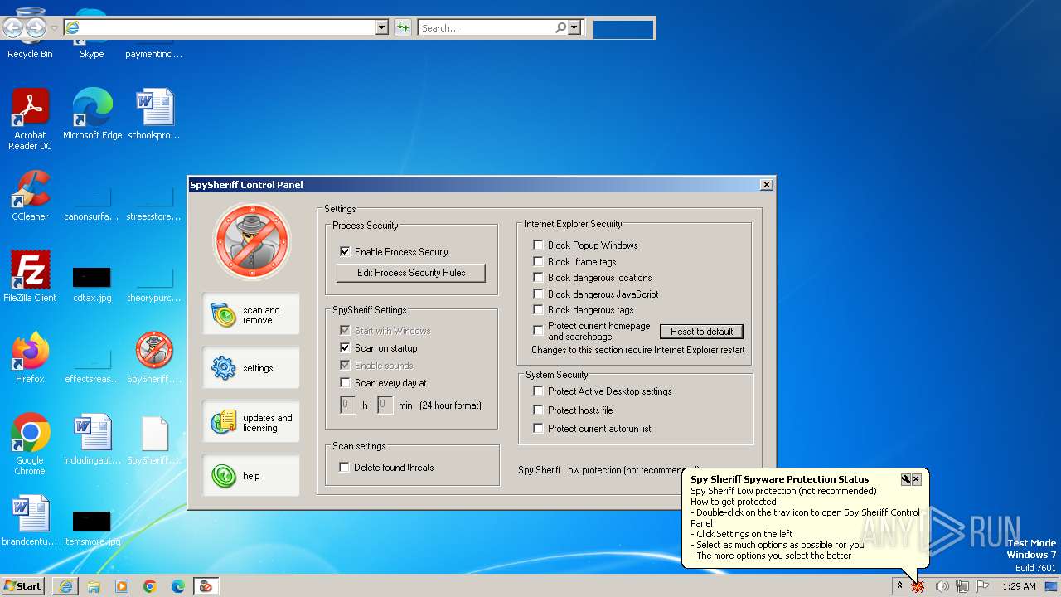Viewport: 1061px width, 597px height.
Task: Open CCleaner desktop shortcut
Action: 30,196
